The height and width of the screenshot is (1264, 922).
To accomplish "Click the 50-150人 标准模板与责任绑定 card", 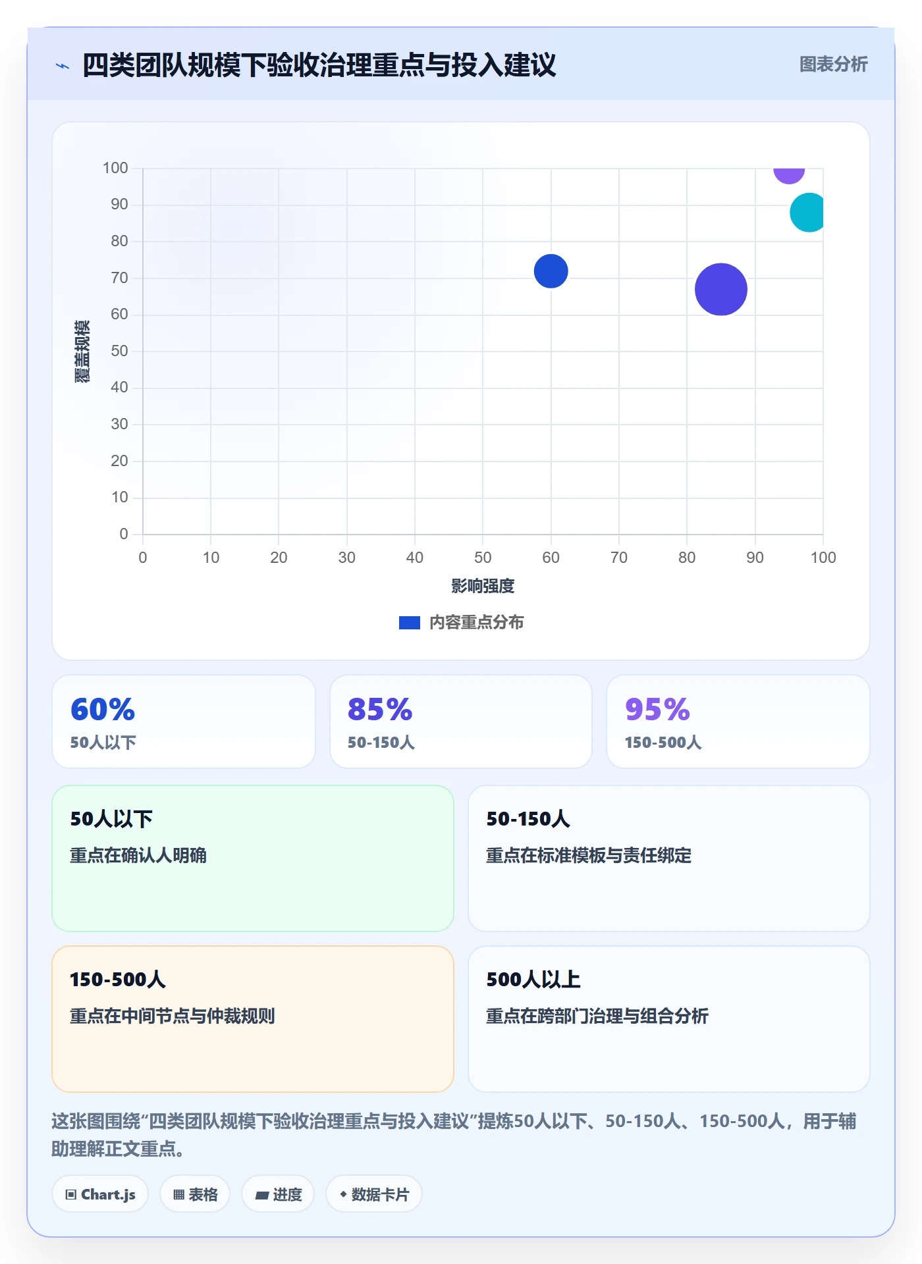I will pyautogui.click(x=669, y=858).
